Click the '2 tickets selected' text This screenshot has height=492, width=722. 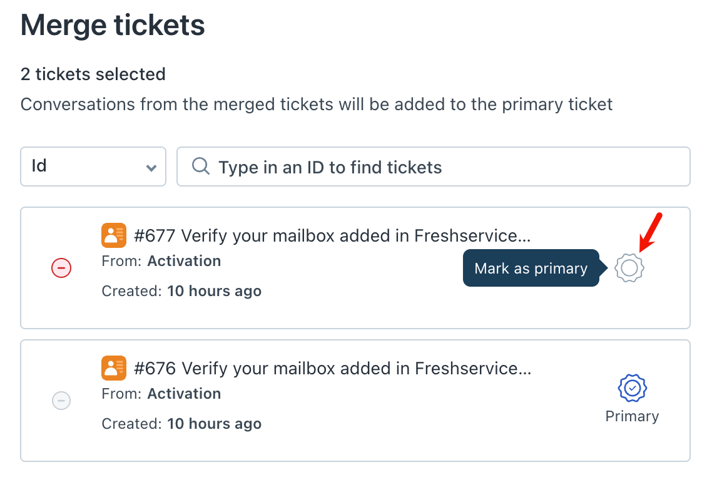[93, 74]
